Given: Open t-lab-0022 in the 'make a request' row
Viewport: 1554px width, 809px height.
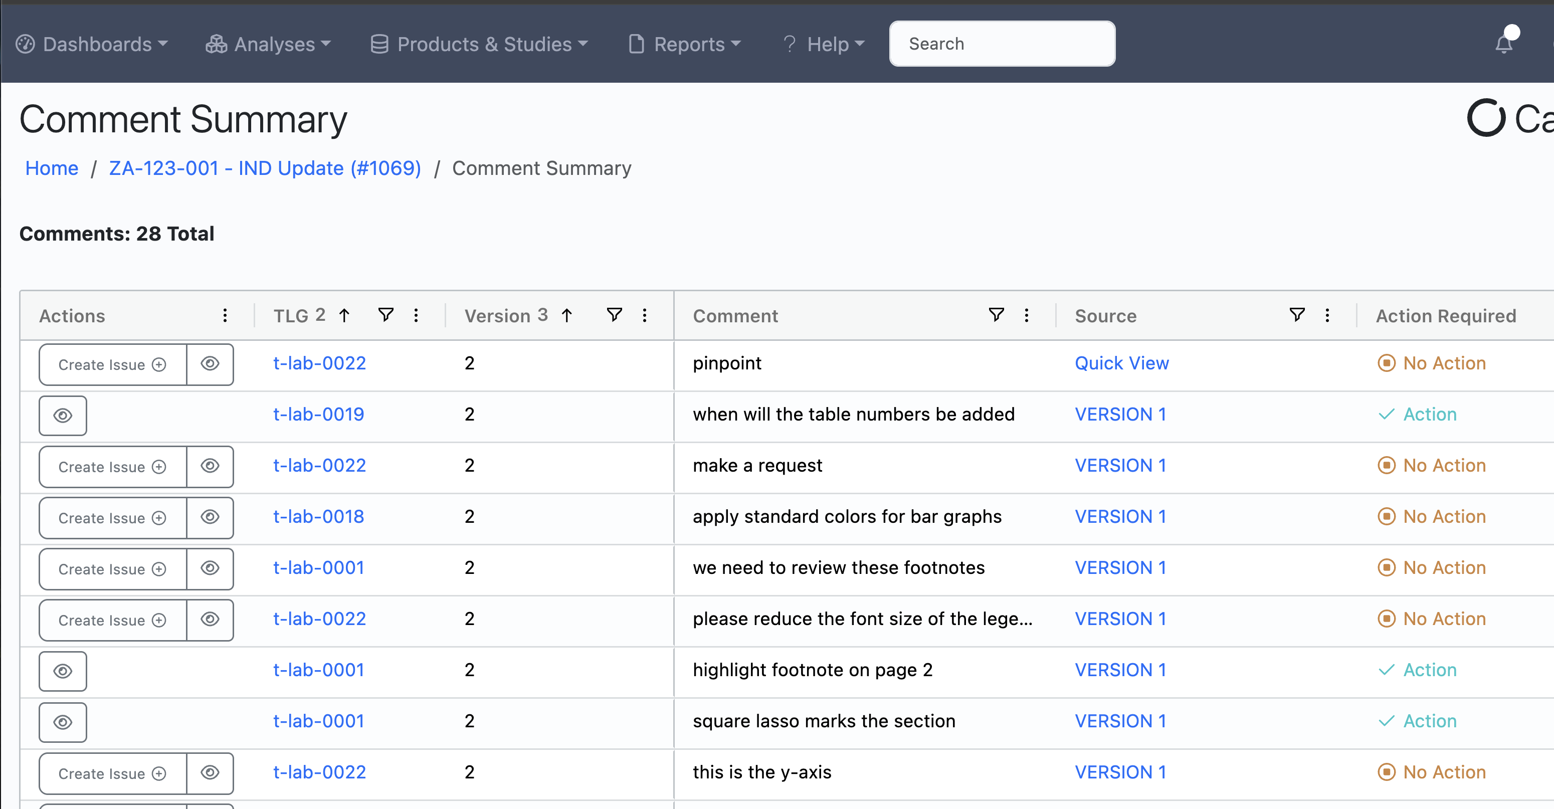Looking at the screenshot, I should (x=320, y=466).
